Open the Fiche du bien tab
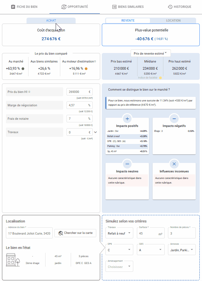Viewport: 202px width, 281px height. point(24,7)
